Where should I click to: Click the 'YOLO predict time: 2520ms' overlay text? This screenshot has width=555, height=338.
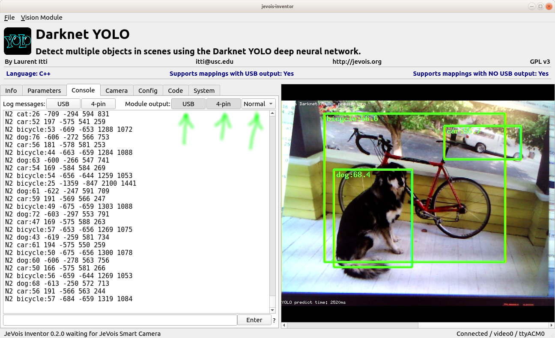313,302
